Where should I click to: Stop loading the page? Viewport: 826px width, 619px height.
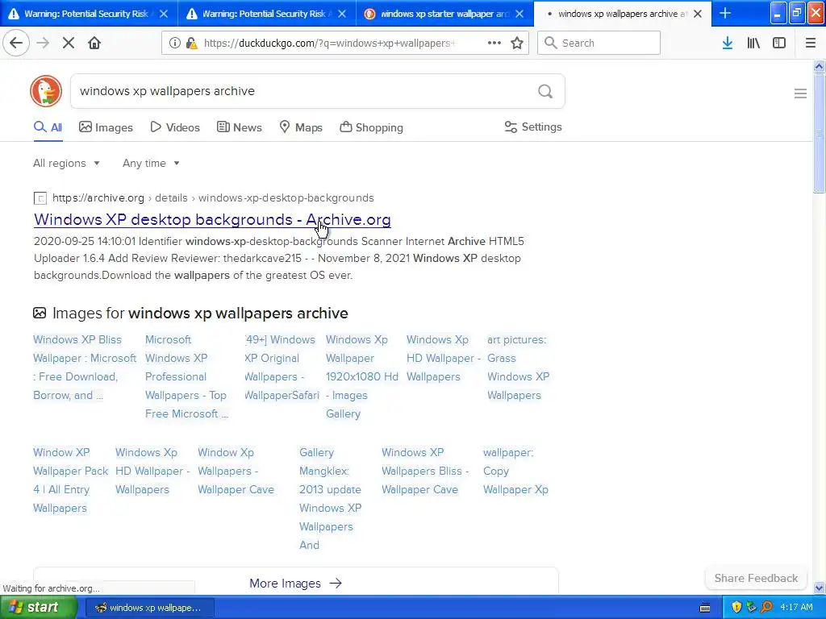point(69,44)
